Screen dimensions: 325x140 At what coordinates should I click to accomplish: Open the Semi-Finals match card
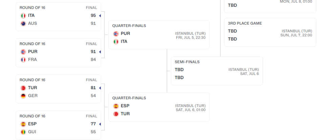pos(217,71)
